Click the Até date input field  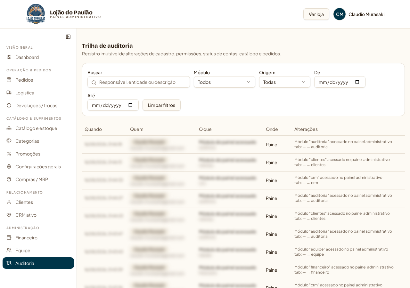point(113,105)
